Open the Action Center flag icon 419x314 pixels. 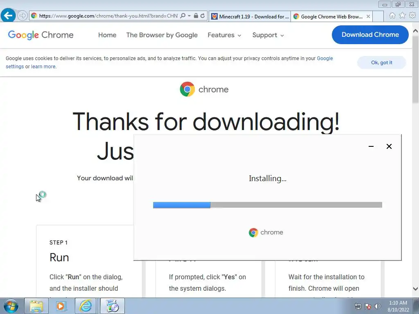368,306
